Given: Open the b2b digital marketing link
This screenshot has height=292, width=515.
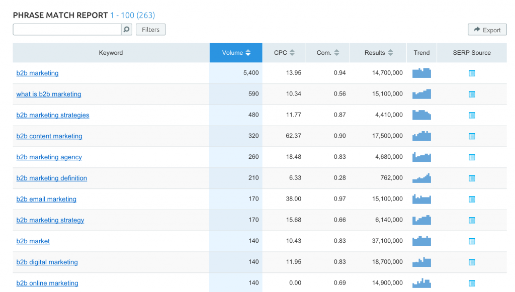Looking at the screenshot, I should pos(47,262).
